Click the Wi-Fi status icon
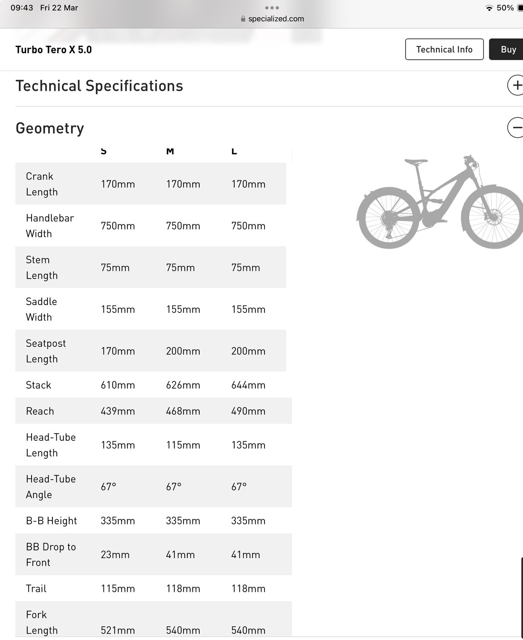 489,8
